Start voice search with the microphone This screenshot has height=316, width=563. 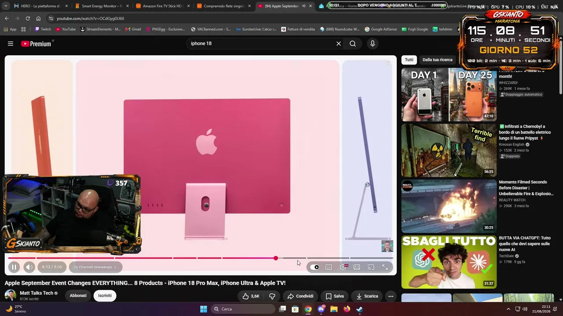[373, 43]
